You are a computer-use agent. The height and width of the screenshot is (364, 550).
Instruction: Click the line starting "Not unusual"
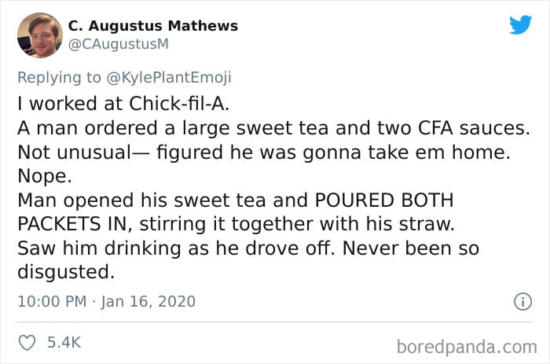point(264,153)
